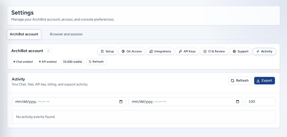287x137 pixels.
Task: Switch to ArchiBot account tab
Action: click(x=24, y=34)
